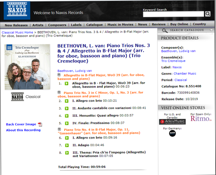
Task: Play track 8 Thema: Pria ch'io l'impegno
Action: point(67,153)
